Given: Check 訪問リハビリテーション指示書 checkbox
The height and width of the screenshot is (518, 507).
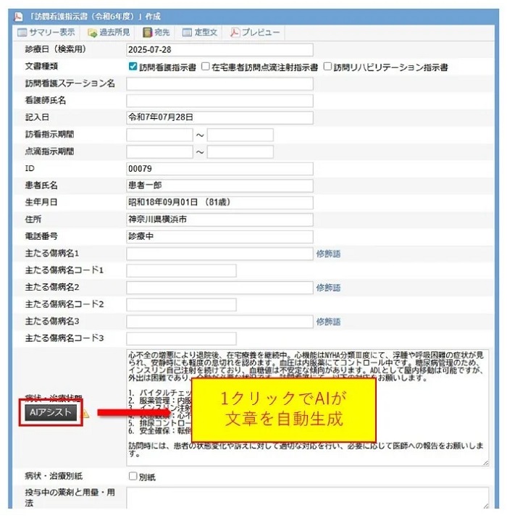Looking at the screenshot, I should (x=327, y=67).
